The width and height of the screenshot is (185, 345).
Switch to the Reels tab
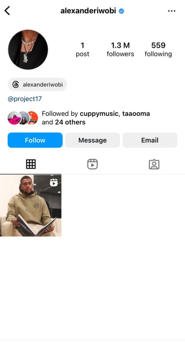[92, 164]
